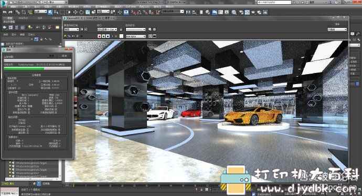Screen dimensions: 362x196
Task: Toggle Percent Snap in main toolbar
Action: click(145, 12)
